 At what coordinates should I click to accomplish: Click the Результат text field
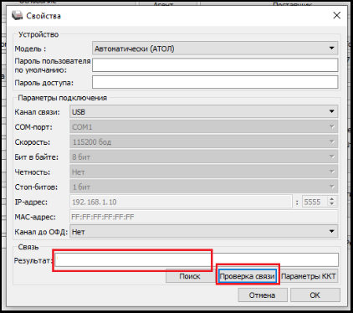(x=197, y=260)
